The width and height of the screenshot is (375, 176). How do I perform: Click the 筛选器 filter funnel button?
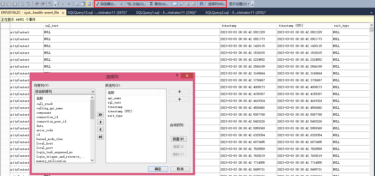(x=106, y=4)
